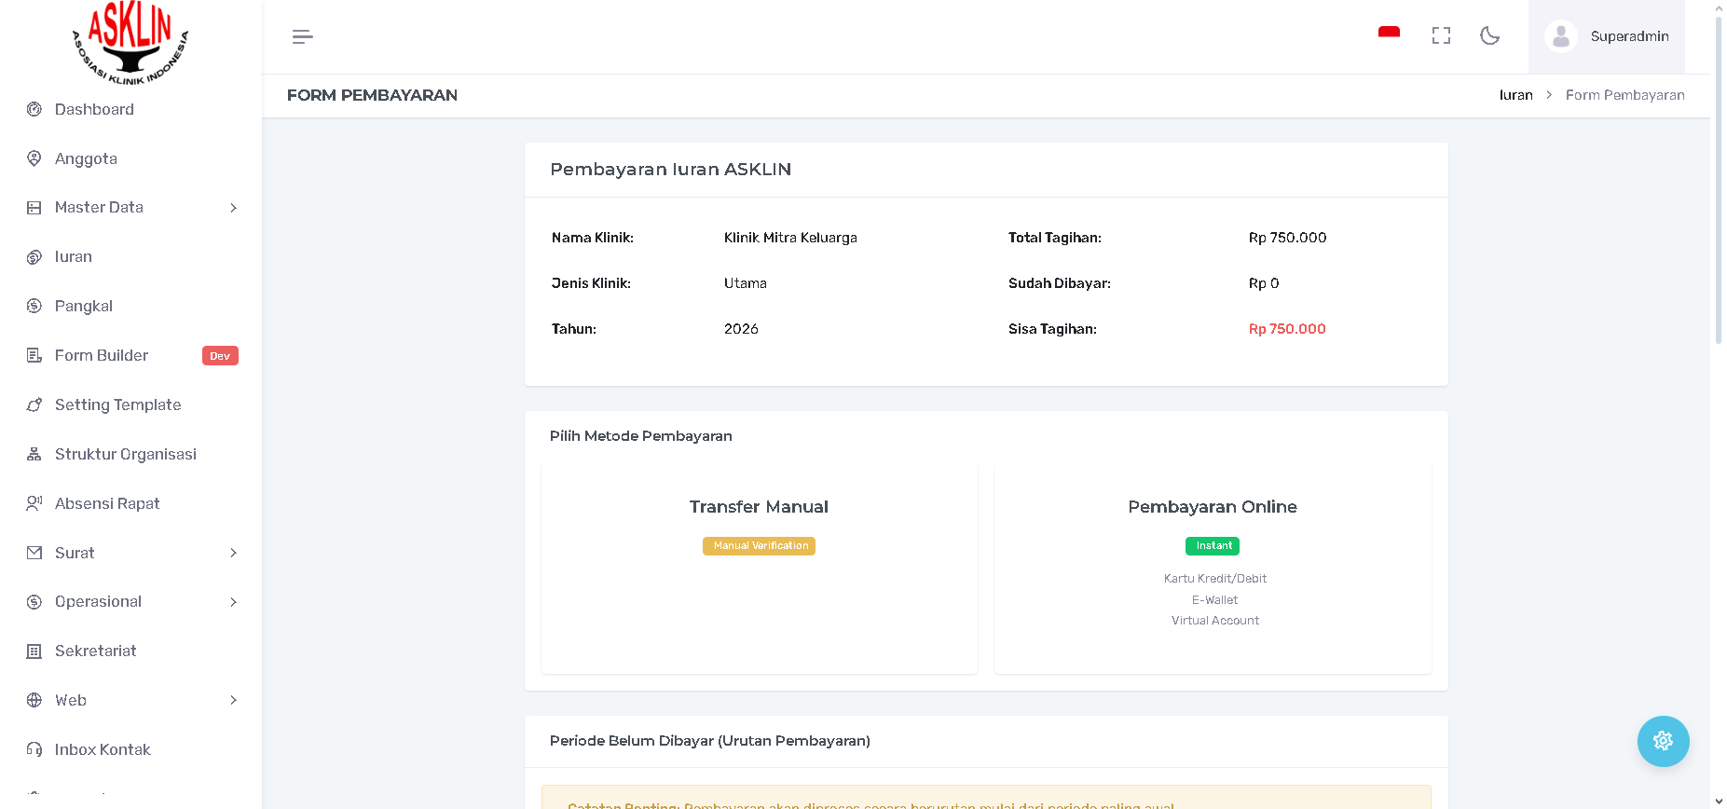Viewport: 1727px width, 809px height.
Task: Click the page's vertical scrollbar
Action: pos(1719,186)
